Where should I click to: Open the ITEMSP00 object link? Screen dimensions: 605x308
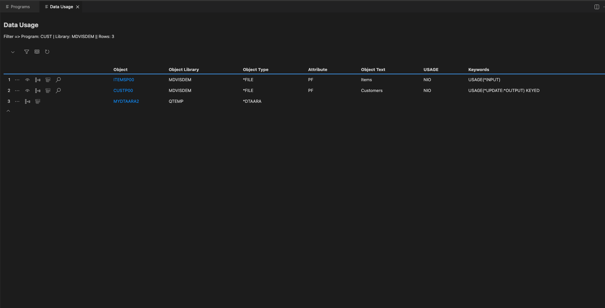point(124,80)
